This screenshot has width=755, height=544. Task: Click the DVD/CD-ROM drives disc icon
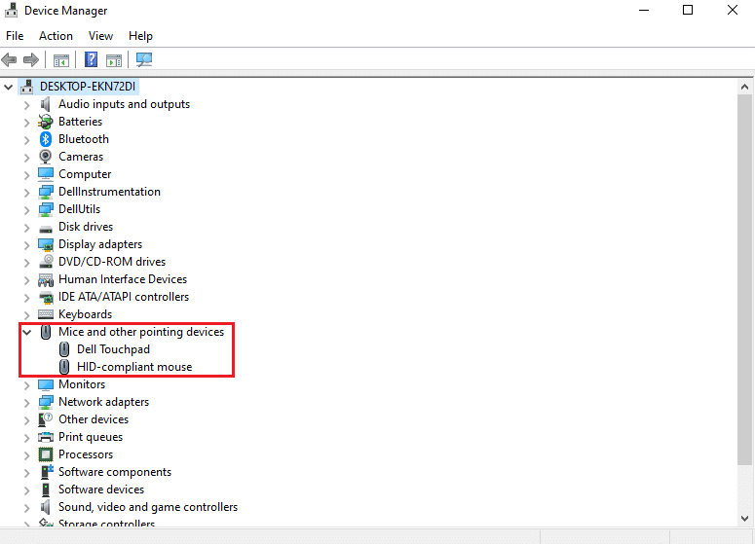[46, 262]
